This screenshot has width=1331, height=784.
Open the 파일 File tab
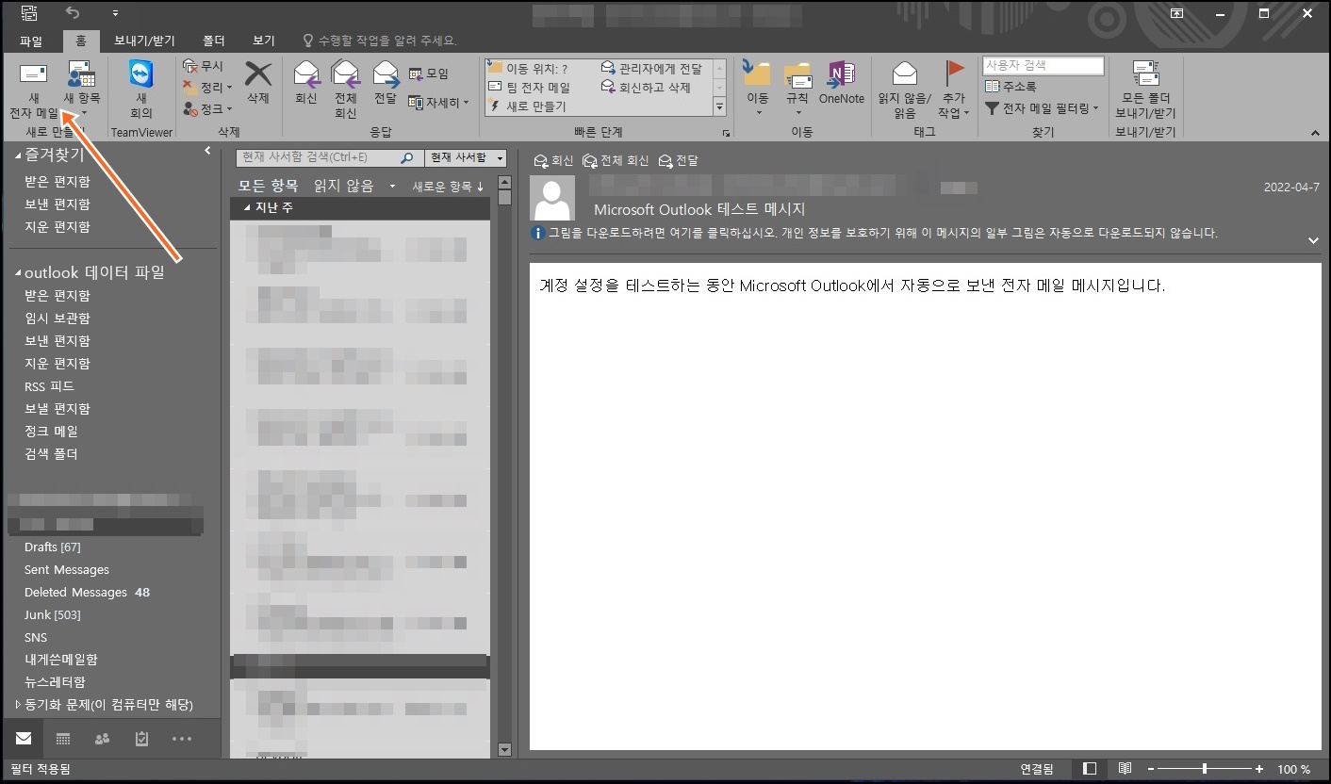[31, 41]
